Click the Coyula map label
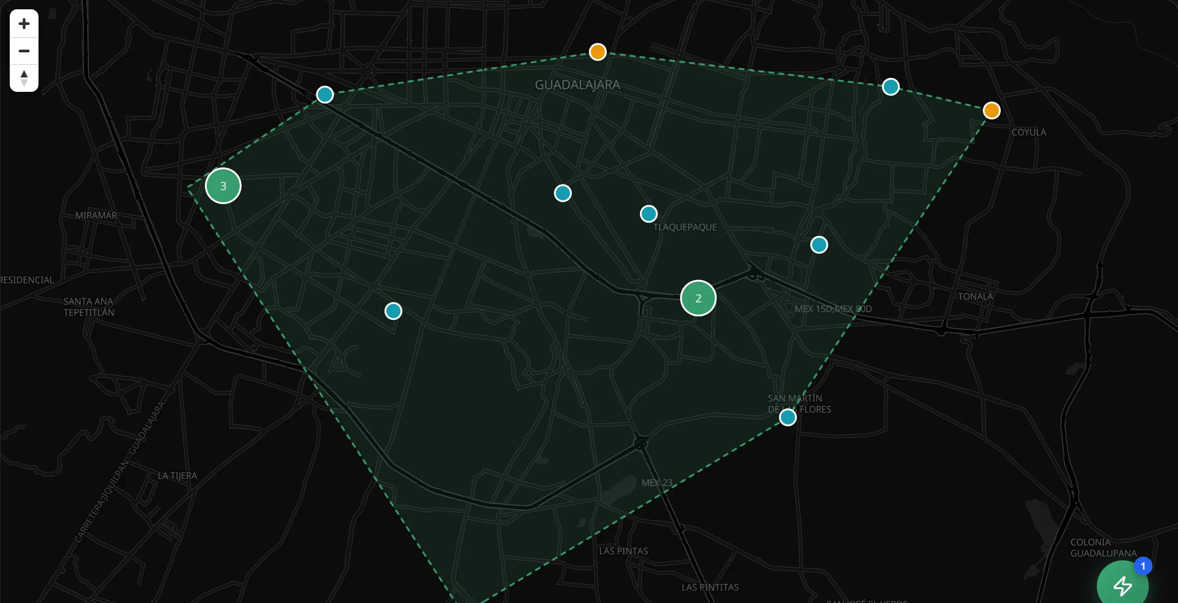The width and height of the screenshot is (1178, 603). tap(1029, 132)
